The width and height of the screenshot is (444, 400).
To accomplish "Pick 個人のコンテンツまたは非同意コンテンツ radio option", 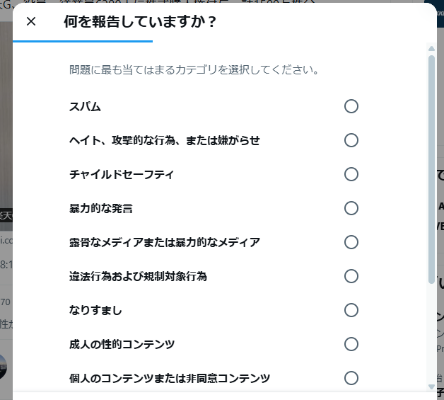I will point(351,378).
